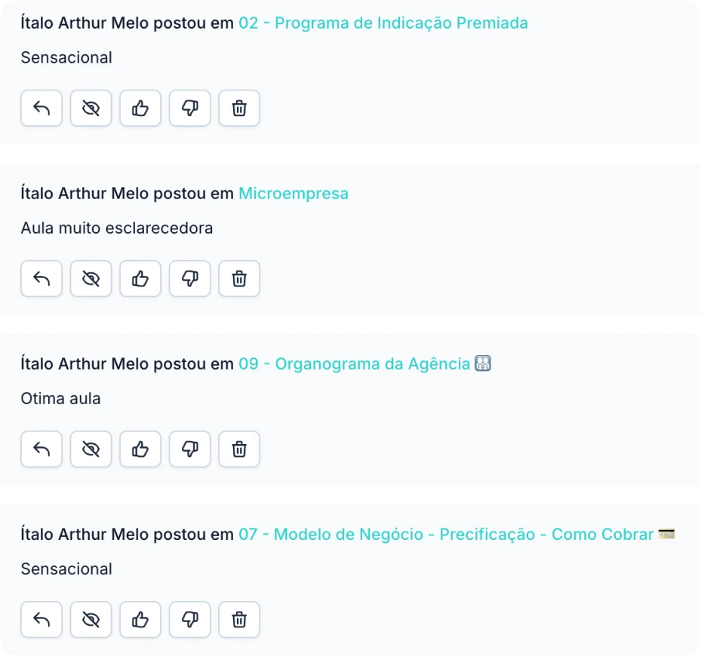Image resolution: width=701 pixels, height=656 pixels.
Task: Open the 02 - Programa de Indicação Premiada link
Action: tap(383, 23)
